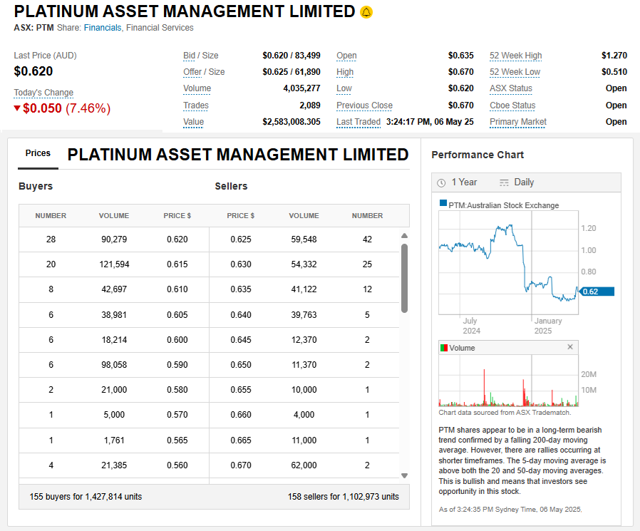
Task: Click the order book vertical scrollbar thumb
Action: click(x=404, y=278)
